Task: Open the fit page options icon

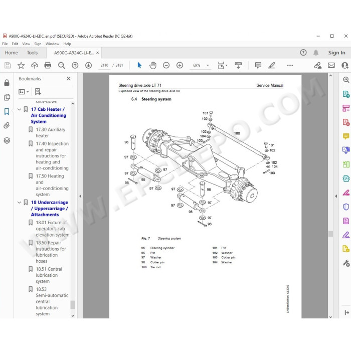Action: click(222, 65)
